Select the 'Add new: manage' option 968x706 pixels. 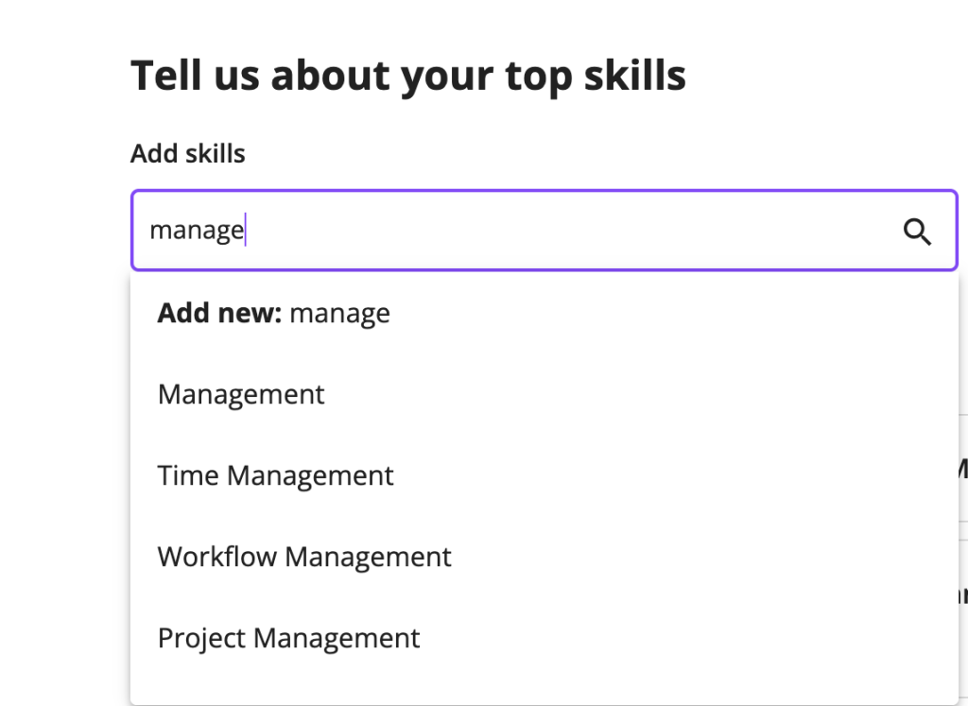click(x=544, y=313)
